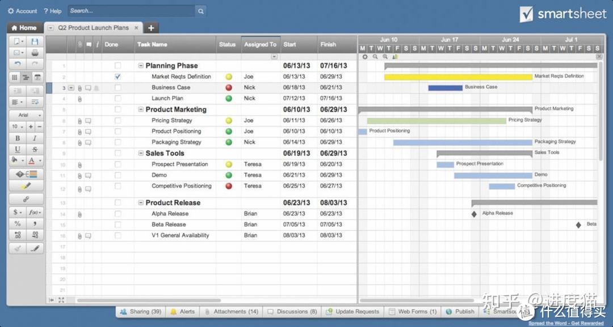Open the Sharing (39) bottom tab
The height and width of the screenshot is (327, 613).
(140, 311)
